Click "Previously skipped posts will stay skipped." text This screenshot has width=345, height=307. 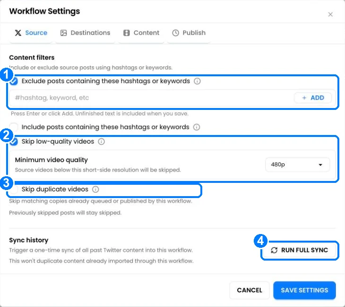[65, 213]
